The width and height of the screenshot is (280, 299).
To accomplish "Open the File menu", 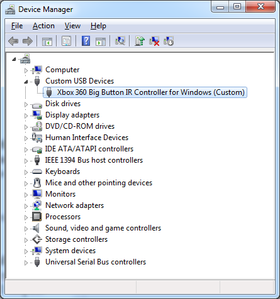I will tap(17, 26).
